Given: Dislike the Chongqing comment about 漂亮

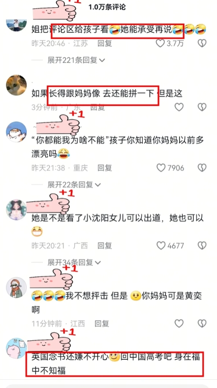Looking at the screenshot, I should (202, 168).
